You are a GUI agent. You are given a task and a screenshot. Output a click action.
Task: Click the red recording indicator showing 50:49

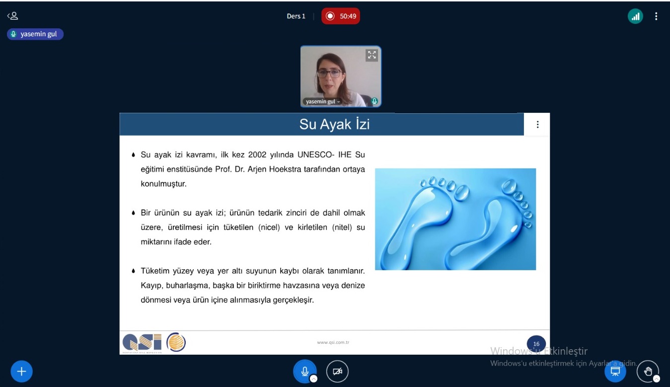pos(341,16)
